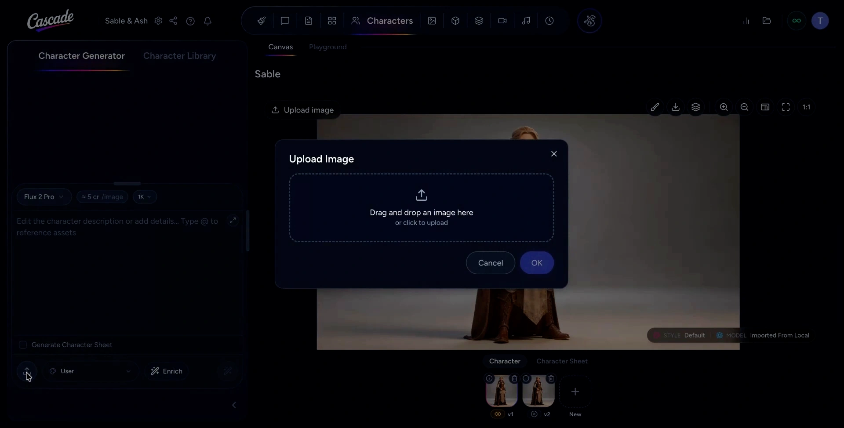844x428 pixels.
Task: Switch to the Character Sheet sub-tab
Action: pos(562,361)
